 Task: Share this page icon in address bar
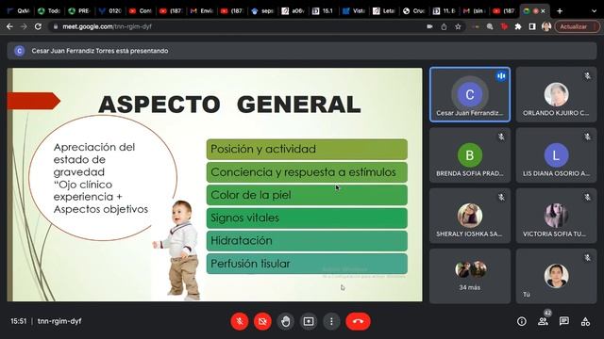[444, 26]
